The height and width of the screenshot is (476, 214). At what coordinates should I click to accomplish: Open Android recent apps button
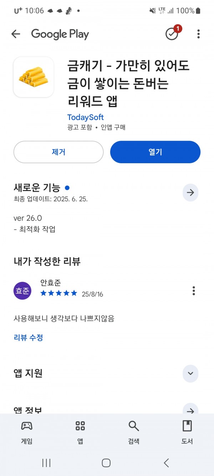coord(46,463)
